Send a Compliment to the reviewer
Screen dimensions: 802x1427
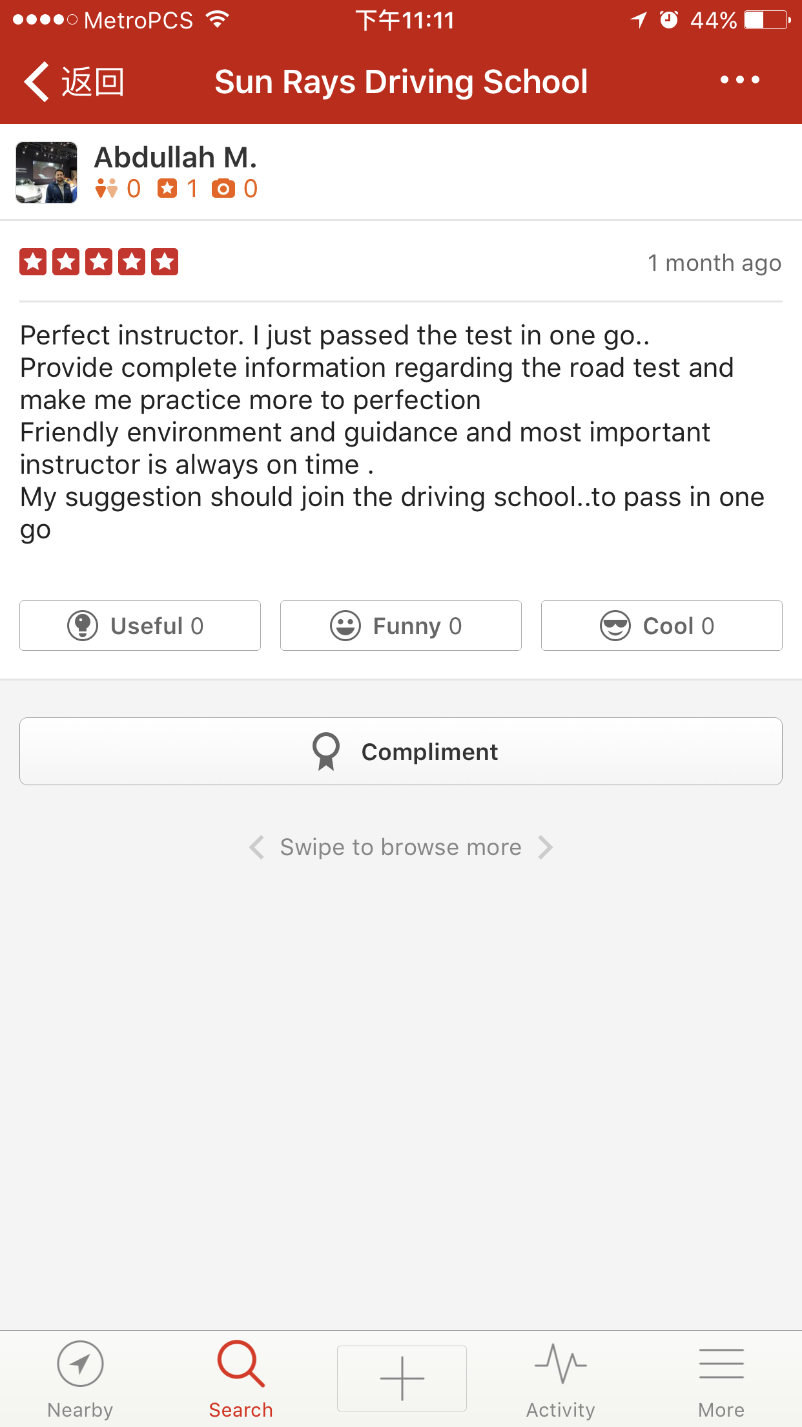(401, 752)
